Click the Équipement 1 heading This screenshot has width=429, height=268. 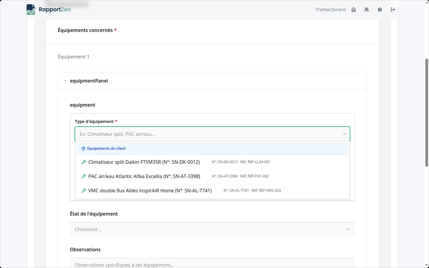coord(73,57)
